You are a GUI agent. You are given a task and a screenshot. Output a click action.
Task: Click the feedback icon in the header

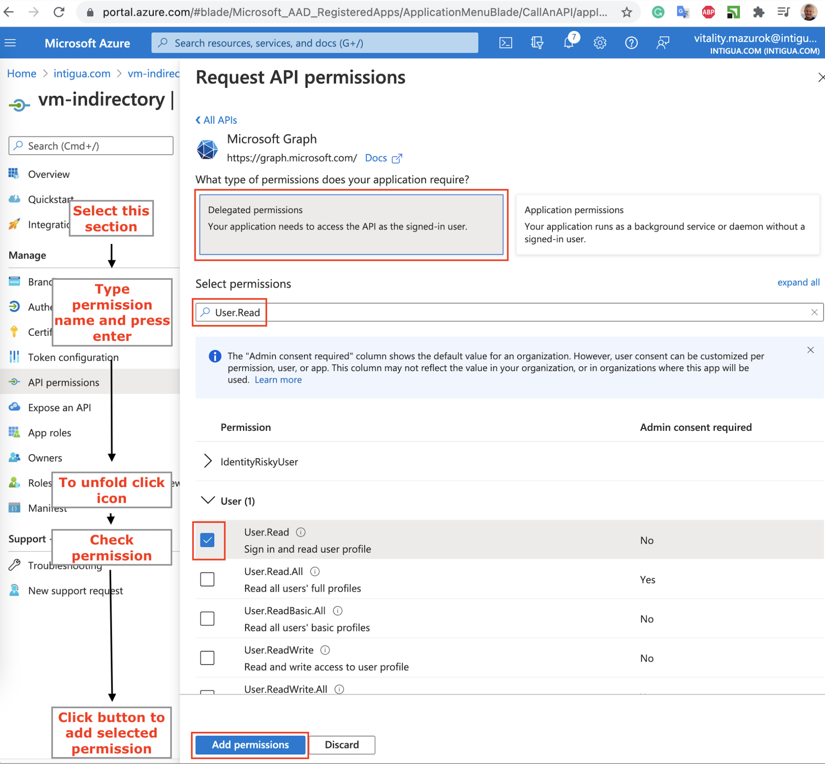[x=662, y=43]
